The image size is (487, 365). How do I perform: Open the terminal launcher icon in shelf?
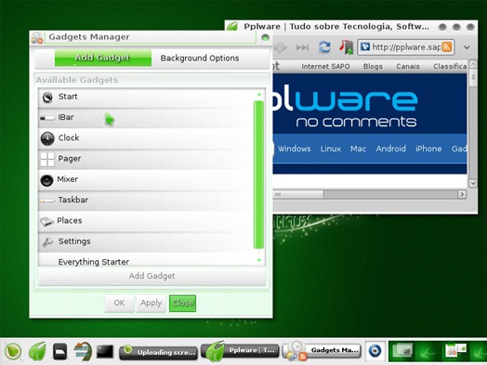click(x=105, y=351)
